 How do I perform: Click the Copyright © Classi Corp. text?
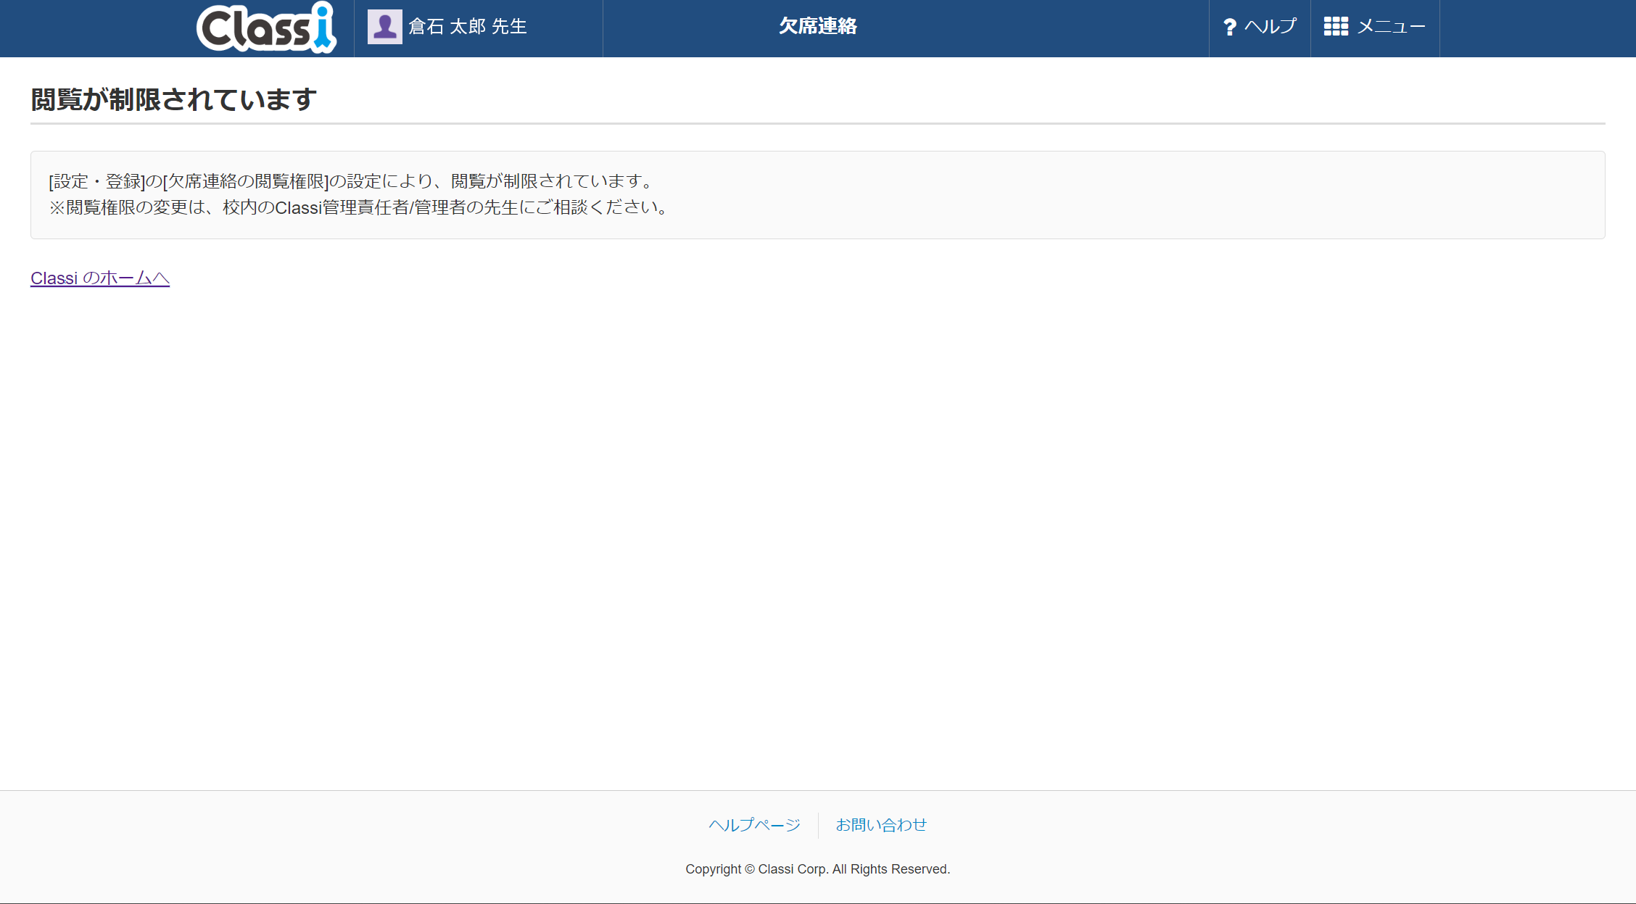818,869
